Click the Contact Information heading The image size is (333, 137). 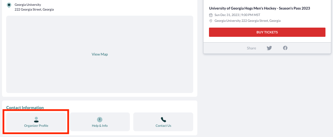[25, 108]
